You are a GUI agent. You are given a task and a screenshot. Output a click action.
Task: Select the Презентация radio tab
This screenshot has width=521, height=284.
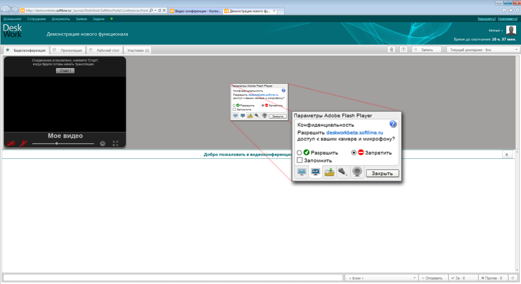(x=67, y=50)
